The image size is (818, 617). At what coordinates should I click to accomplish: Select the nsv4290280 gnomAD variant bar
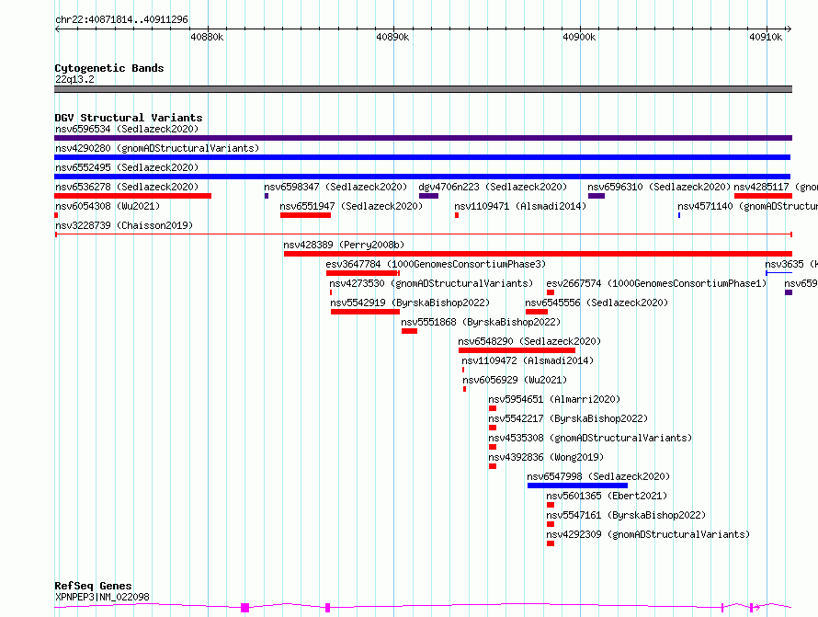(x=423, y=157)
